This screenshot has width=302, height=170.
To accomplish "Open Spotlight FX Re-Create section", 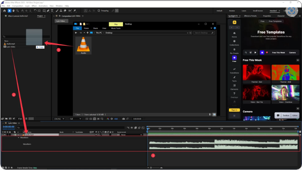I will [234, 51].
